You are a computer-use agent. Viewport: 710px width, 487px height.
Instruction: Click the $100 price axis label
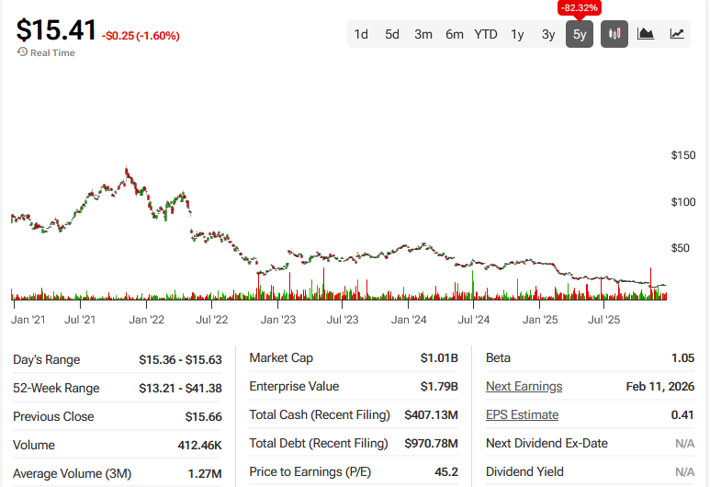682,201
